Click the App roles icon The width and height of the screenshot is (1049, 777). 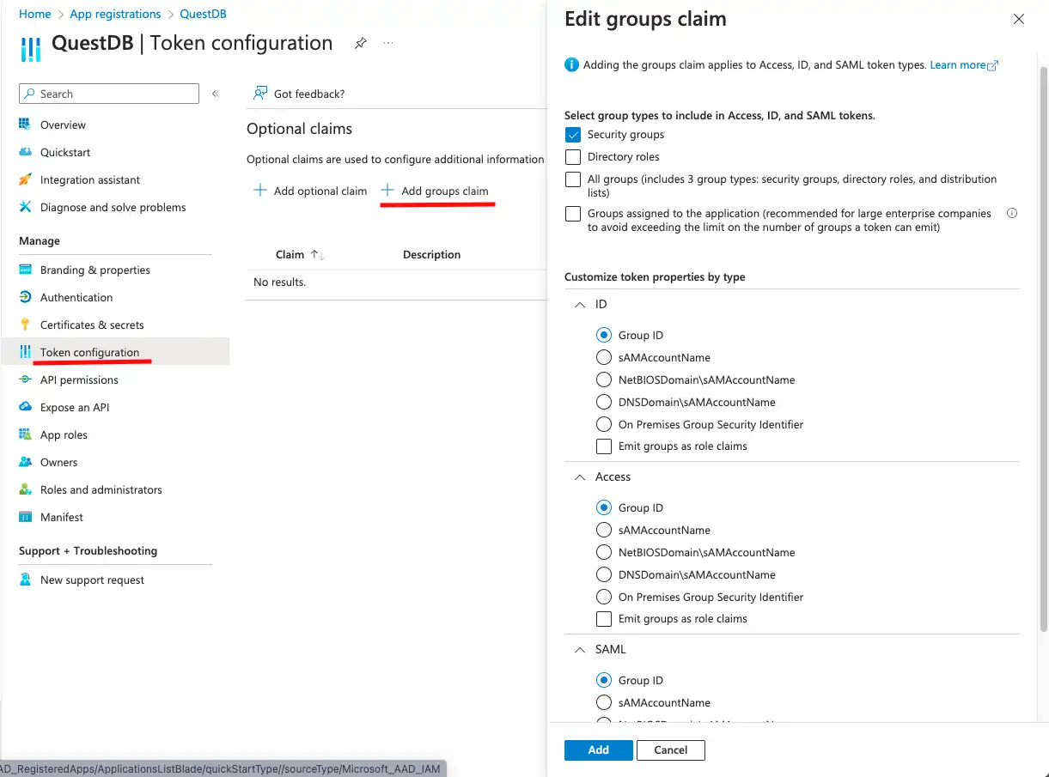tap(25, 434)
